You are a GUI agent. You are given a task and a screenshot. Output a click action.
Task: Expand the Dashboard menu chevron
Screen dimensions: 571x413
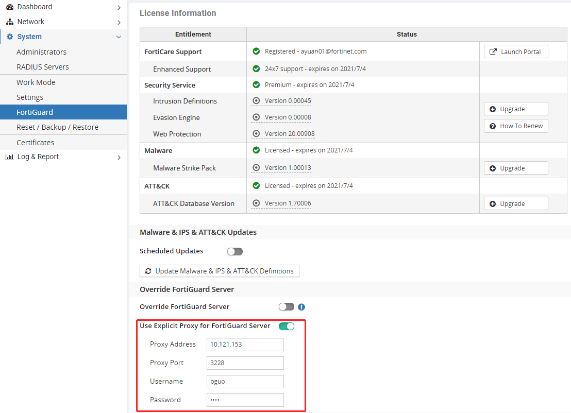(x=119, y=7)
